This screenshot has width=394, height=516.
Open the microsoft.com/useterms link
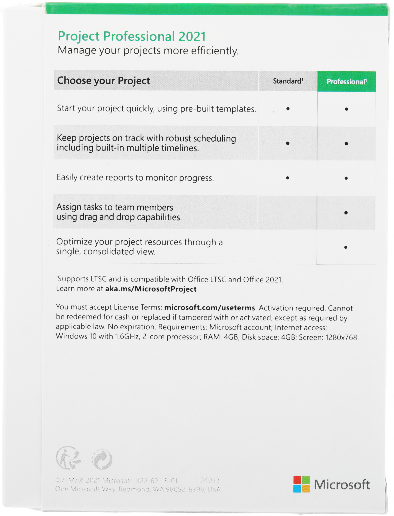209,308
